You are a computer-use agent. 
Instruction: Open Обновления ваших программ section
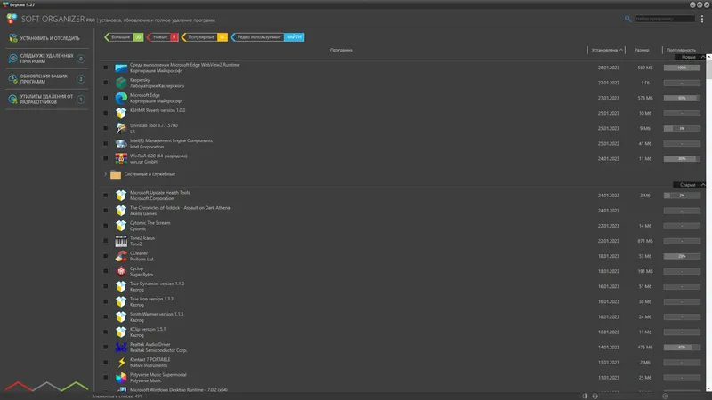47,79
